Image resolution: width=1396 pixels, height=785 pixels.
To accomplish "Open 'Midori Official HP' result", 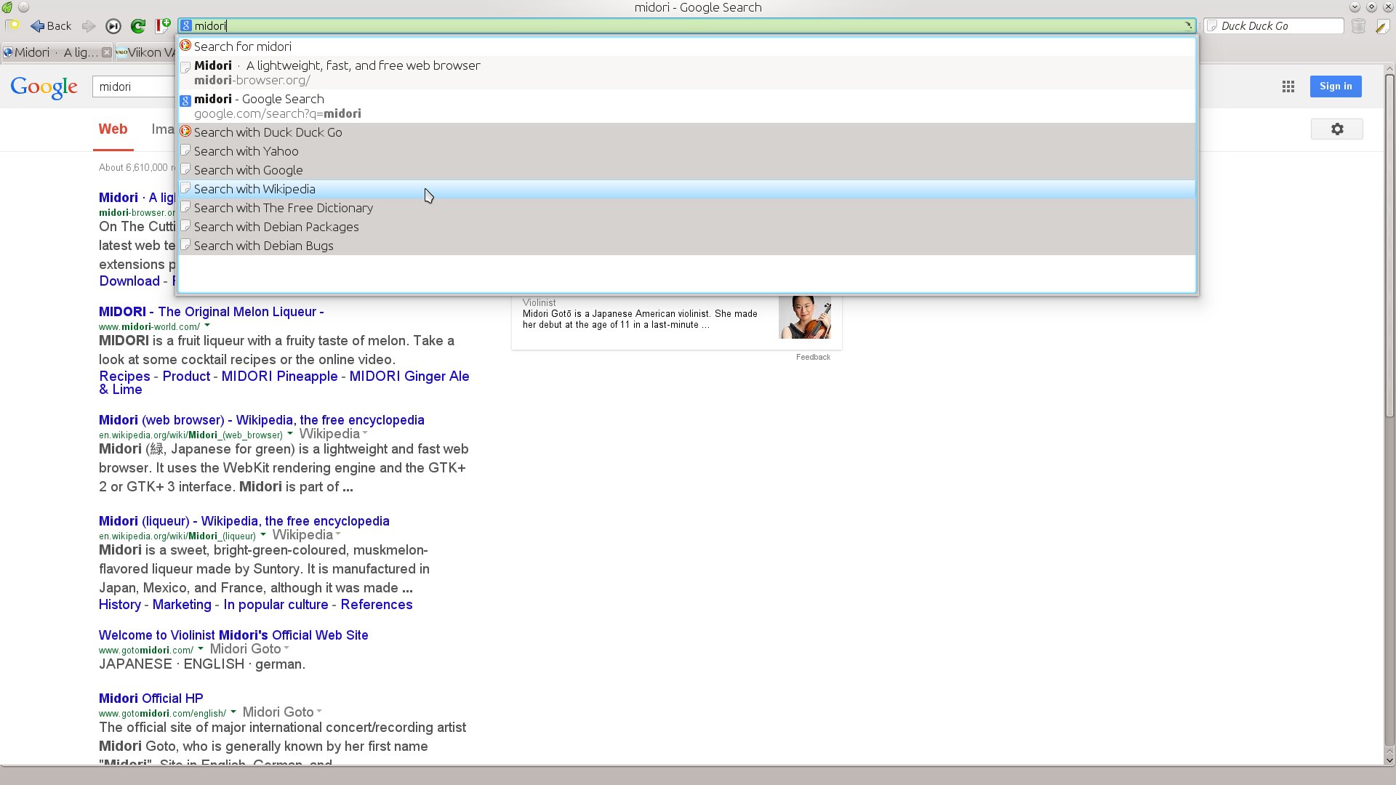I will tap(151, 699).
